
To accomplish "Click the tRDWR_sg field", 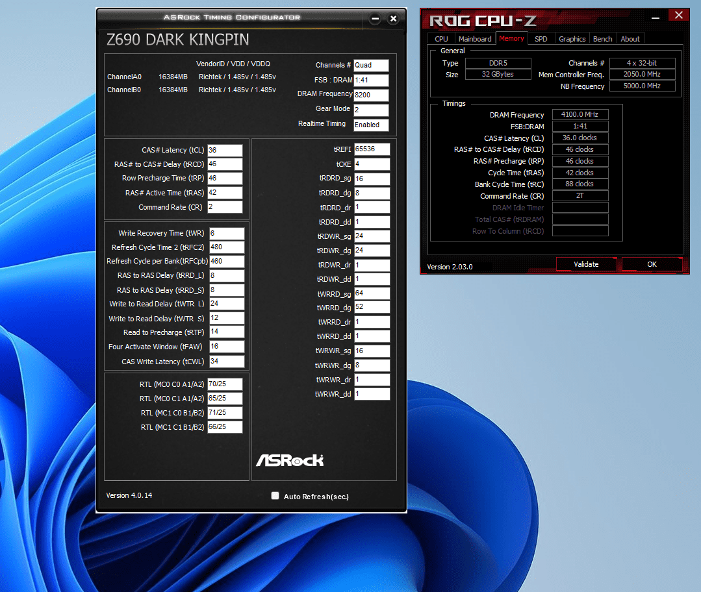I will pos(372,236).
